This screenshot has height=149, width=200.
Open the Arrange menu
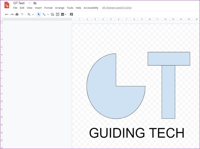[x=60, y=8]
